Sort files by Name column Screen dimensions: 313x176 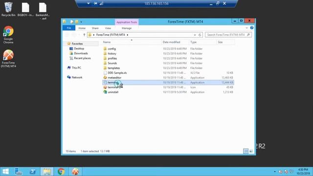[107, 42]
